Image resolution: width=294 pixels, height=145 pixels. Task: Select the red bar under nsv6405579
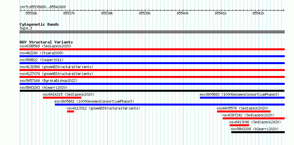tap(244, 111)
